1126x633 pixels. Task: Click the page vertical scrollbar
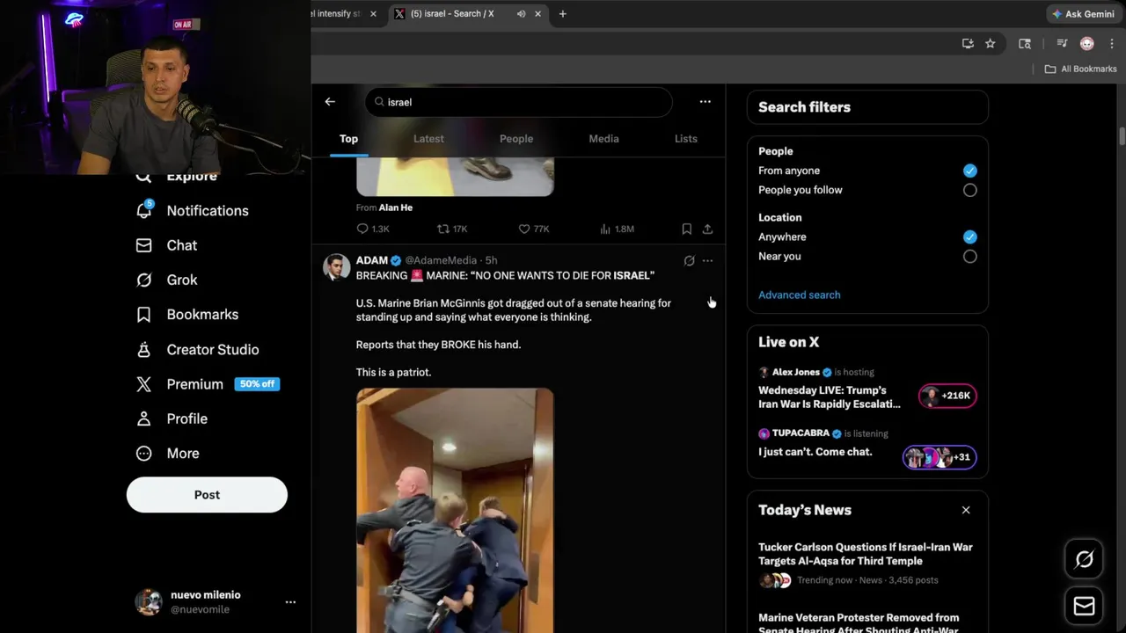[x=1122, y=137]
